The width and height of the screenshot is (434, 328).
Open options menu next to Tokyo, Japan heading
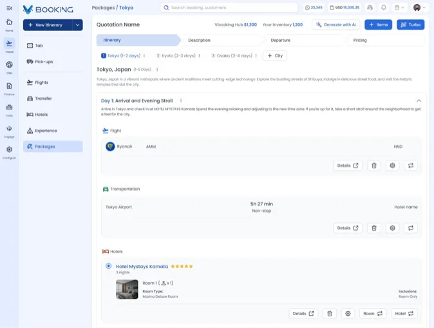pyautogui.click(x=157, y=70)
